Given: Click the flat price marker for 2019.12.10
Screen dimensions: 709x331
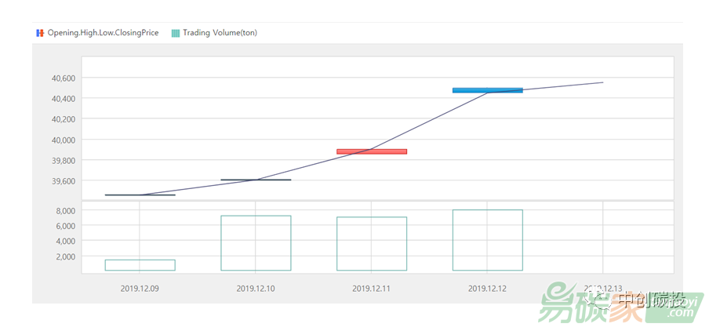Looking at the screenshot, I should click(x=256, y=180).
